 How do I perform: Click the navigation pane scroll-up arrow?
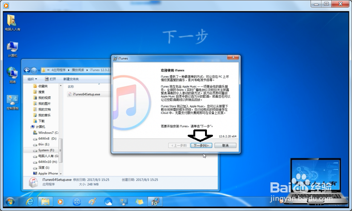pyautogui.click(x=61, y=86)
